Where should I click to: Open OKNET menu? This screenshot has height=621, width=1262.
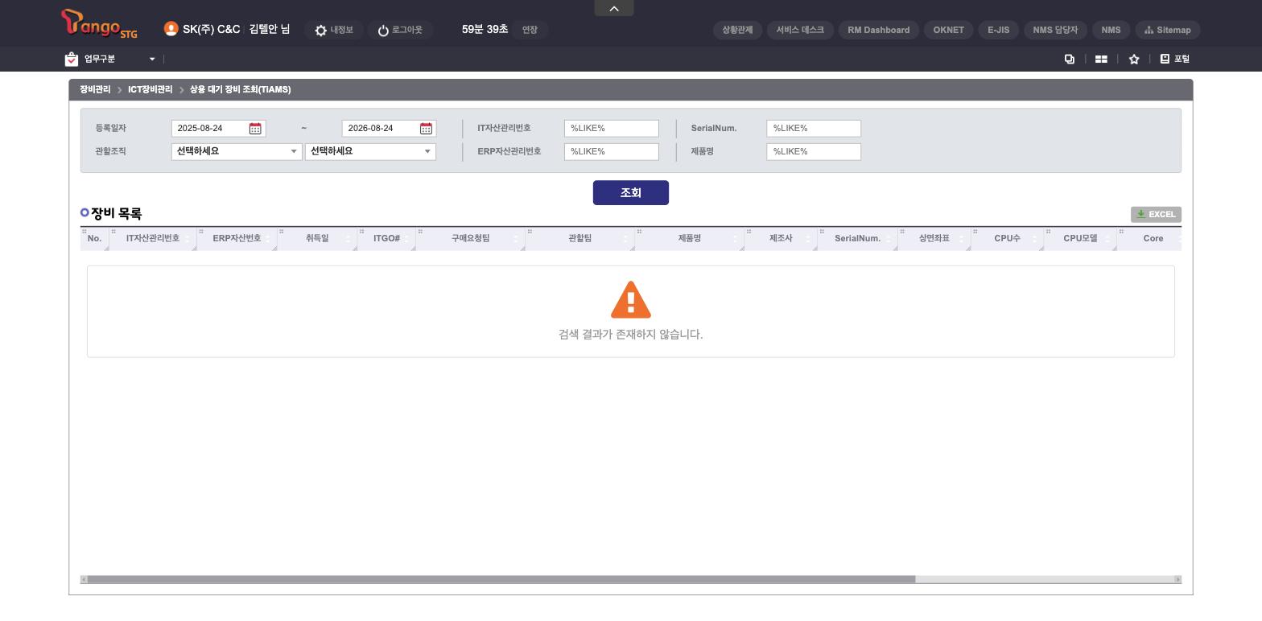(x=949, y=30)
